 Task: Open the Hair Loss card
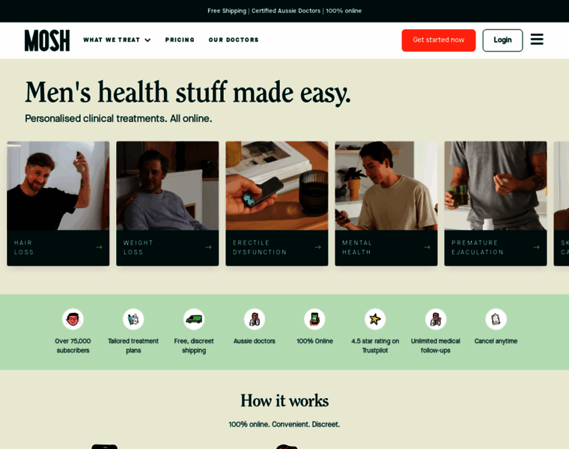point(58,204)
